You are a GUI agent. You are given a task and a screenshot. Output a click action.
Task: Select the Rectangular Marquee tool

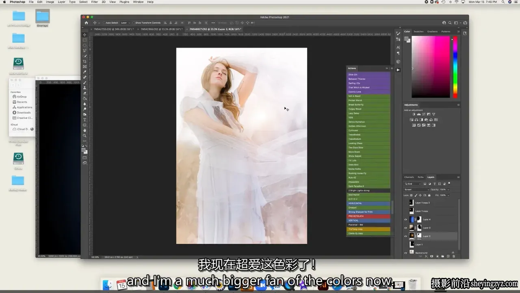pyautogui.click(x=84, y=40)
